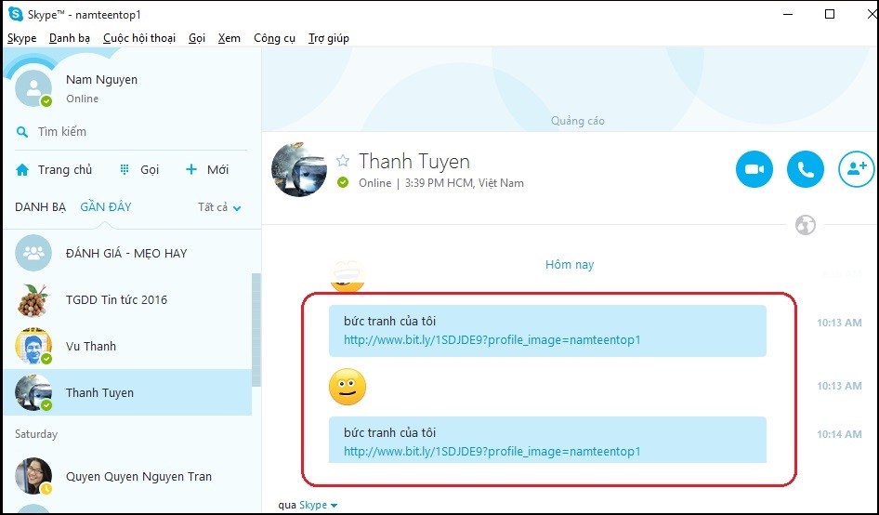Image resolution: width=879 pixels, height=515 pixels.
Task: Start a voice call with Thanh Tuyen
Action: click(x=805, y=169)
